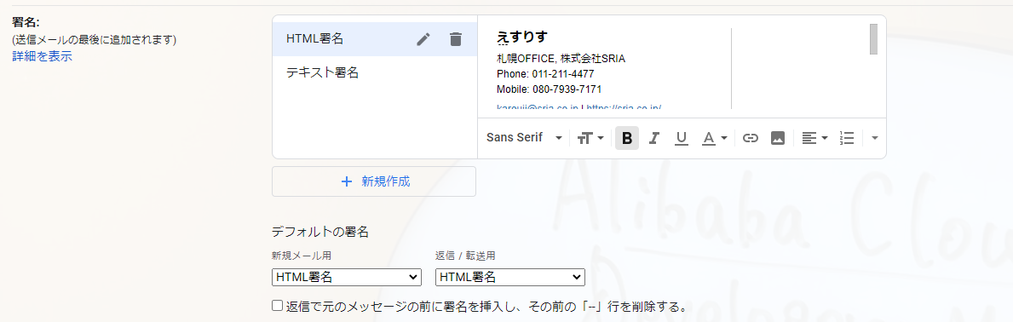Open the 詳細を表示 link
The width and height of the screenshot is (1013, 322).
coord(42,56)
